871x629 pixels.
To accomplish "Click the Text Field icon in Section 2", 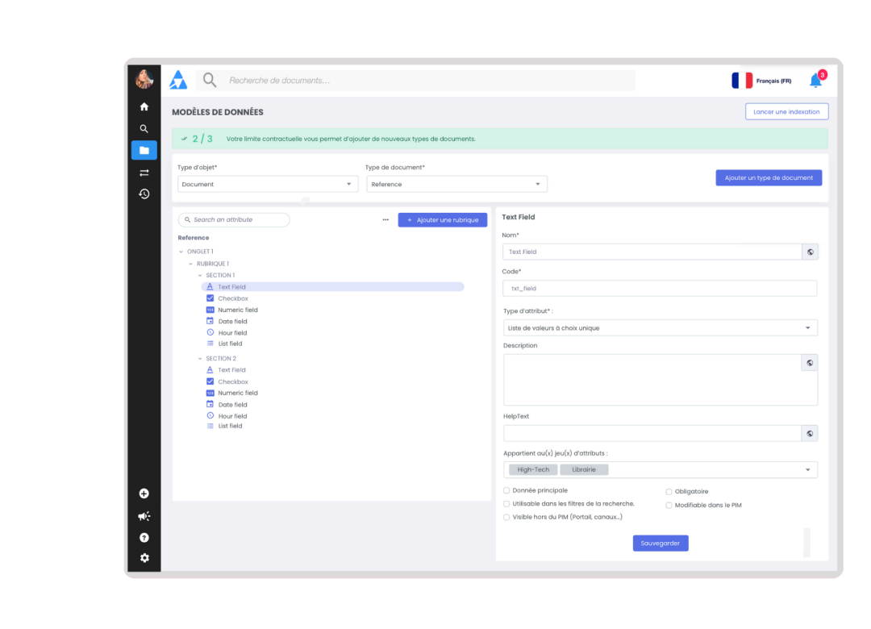I will [x=210, y=369].
